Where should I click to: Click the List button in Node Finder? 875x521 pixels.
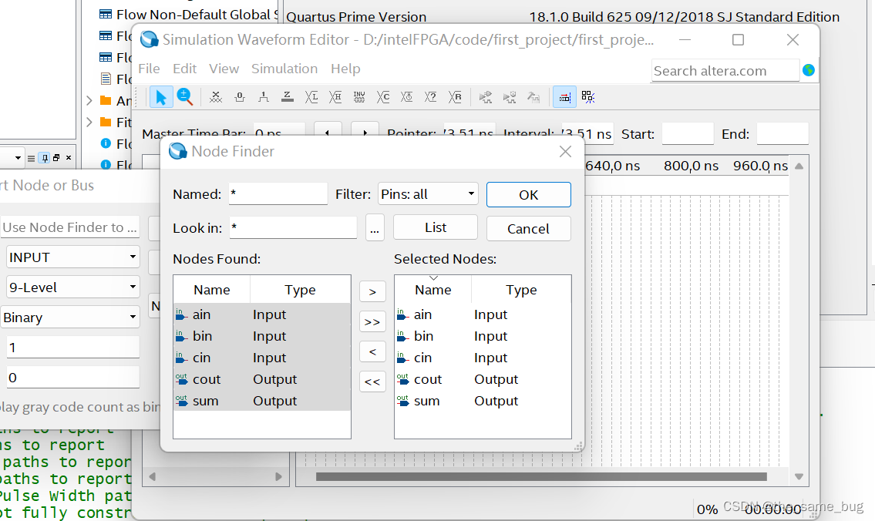click(436, 227)
